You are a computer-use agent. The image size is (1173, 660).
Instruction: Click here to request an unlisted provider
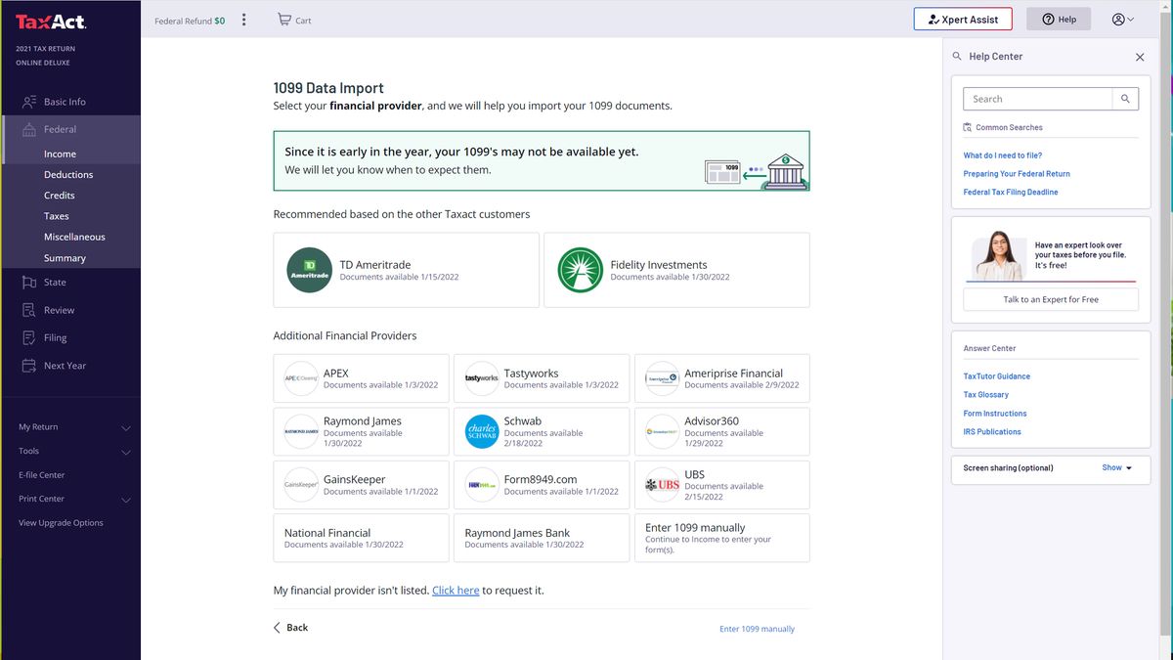click(x=456, y=590)
